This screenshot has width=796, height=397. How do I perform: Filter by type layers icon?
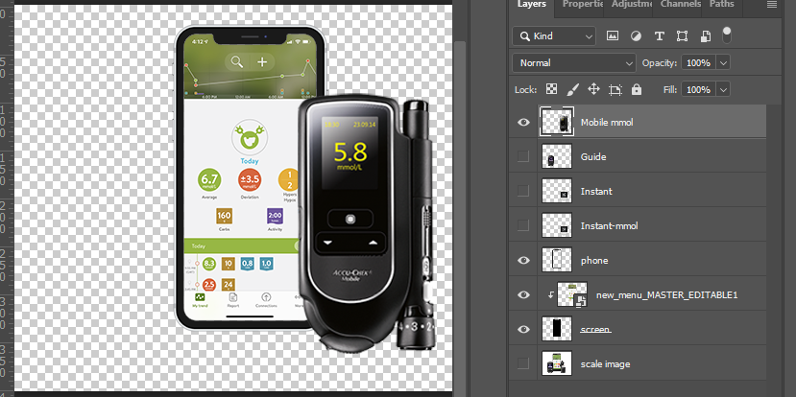point(659,36)
